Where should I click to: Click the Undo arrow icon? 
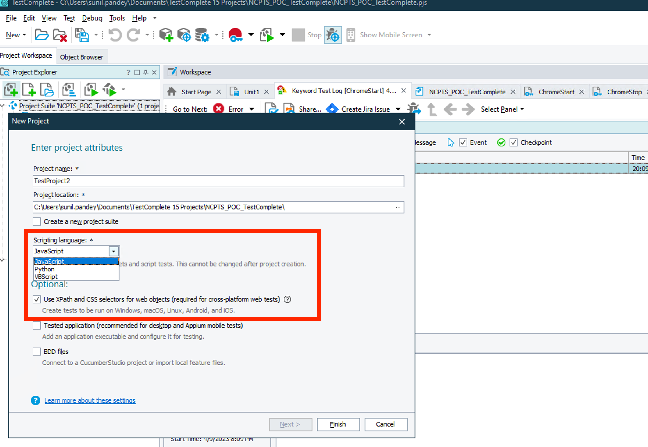click(115, 35)
